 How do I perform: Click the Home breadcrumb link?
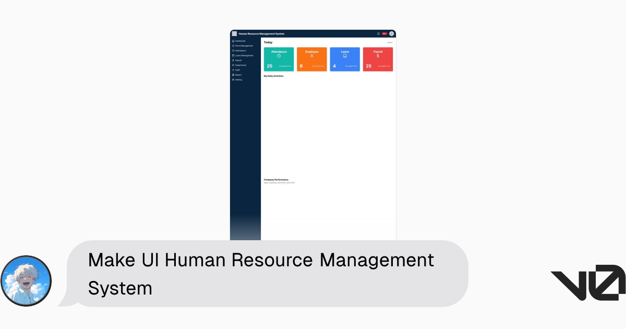[390, 42]
